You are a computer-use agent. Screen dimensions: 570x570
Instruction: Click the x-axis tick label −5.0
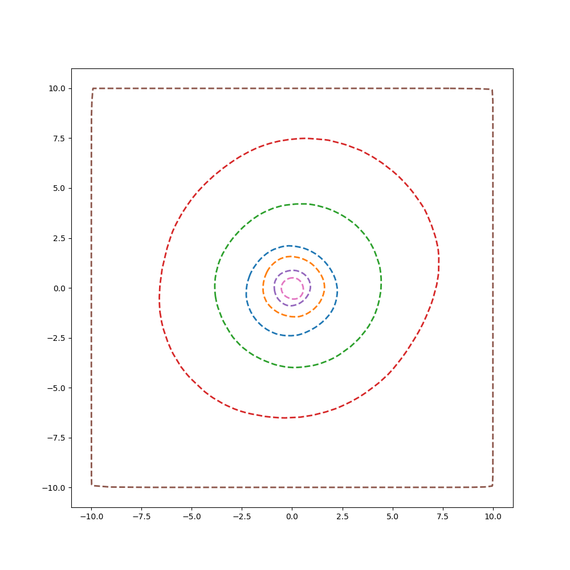(192, 516)
